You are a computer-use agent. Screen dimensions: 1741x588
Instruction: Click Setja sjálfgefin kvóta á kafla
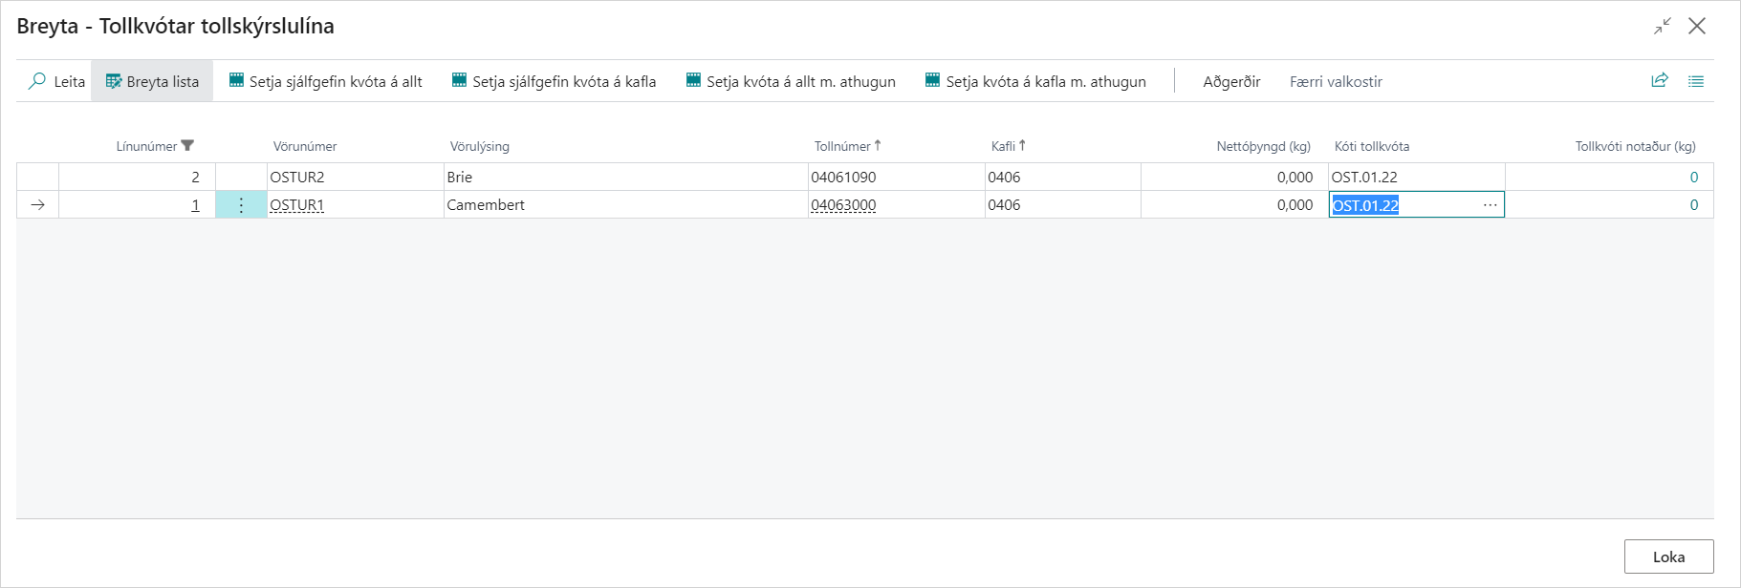pos(554,81)
